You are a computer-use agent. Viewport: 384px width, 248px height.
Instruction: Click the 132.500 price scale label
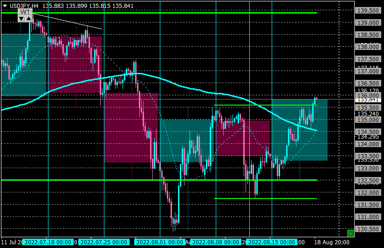click(x=368, y=180)
